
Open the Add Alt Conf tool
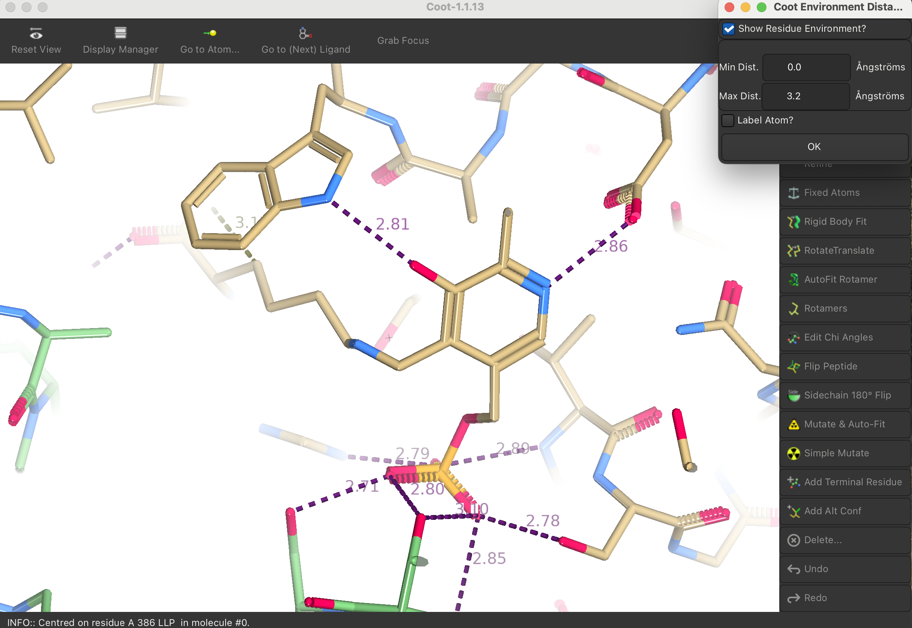832,511
